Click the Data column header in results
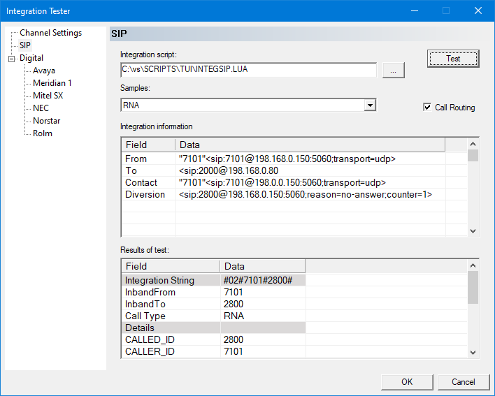495x396 pixels. (262, 266)
